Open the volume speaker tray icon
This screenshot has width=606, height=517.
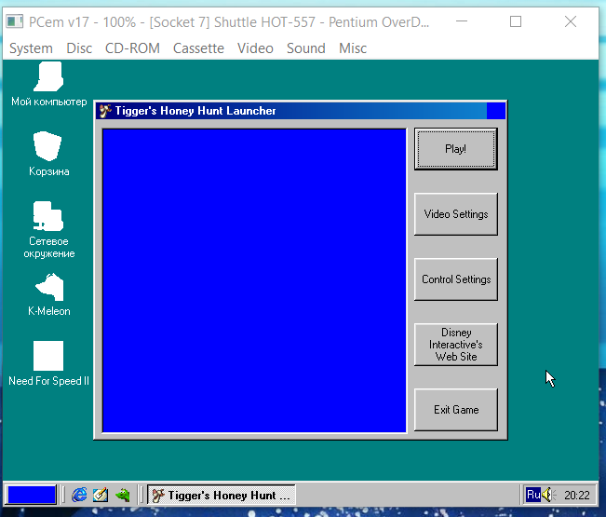pos(549,495)
